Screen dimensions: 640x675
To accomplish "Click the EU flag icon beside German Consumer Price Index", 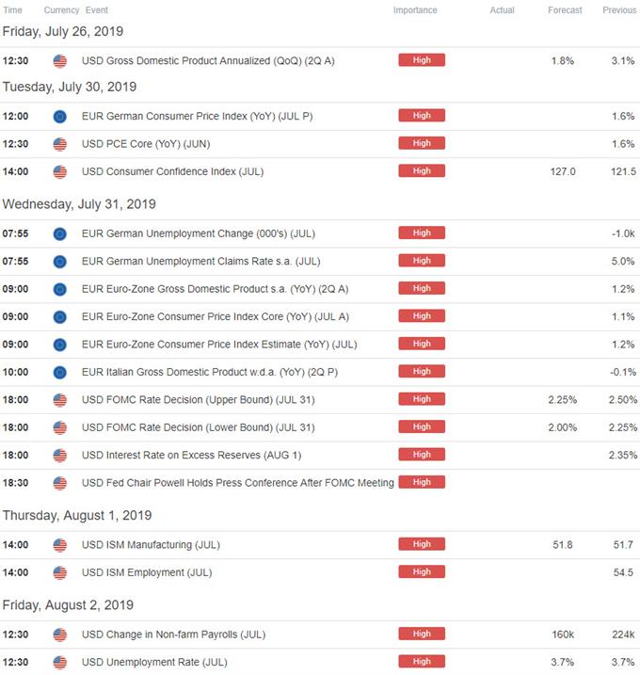I will click(x=60, y=117).
